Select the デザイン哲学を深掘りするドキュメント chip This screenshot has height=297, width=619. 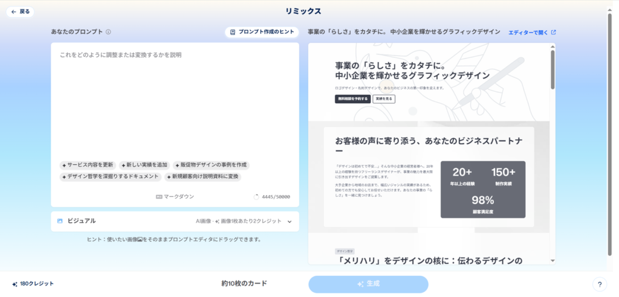pyautogui.click(x=111, y=177)
